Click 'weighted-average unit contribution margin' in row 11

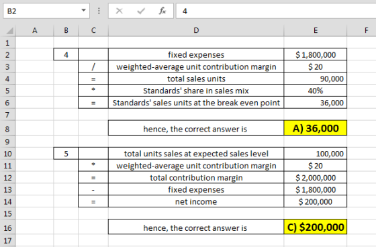[x=196, y=165]
